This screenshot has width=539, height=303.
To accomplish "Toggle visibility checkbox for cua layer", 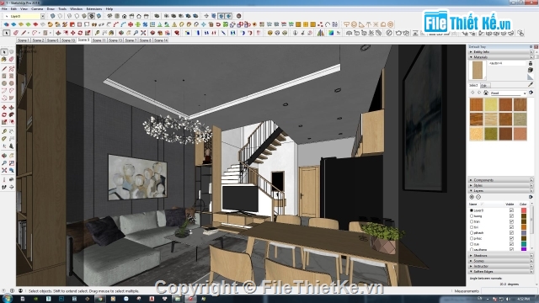I will tap(511, 244).
